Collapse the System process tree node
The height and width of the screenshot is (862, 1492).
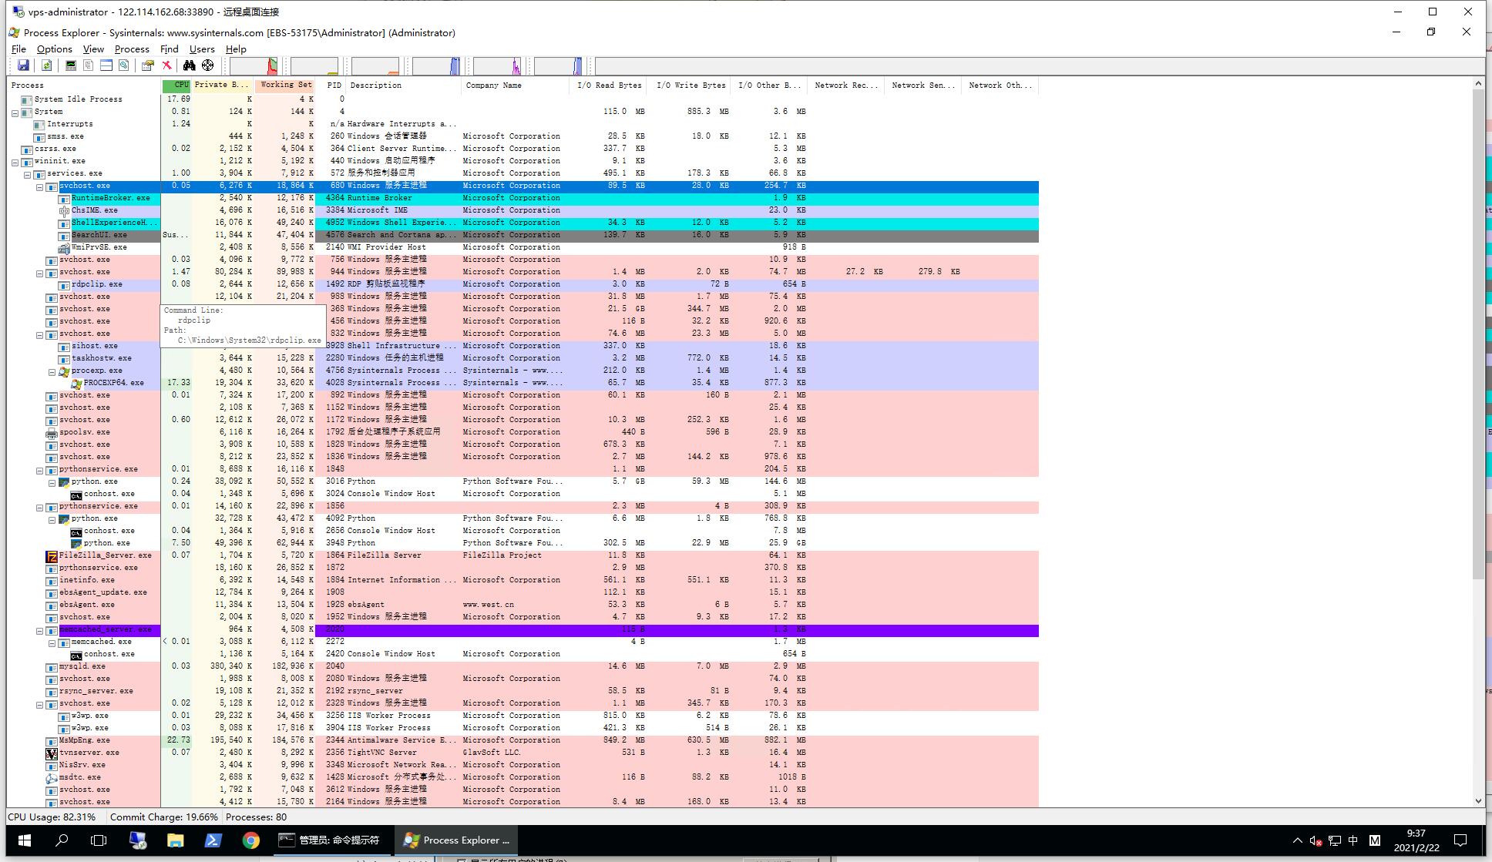[15, 112]
